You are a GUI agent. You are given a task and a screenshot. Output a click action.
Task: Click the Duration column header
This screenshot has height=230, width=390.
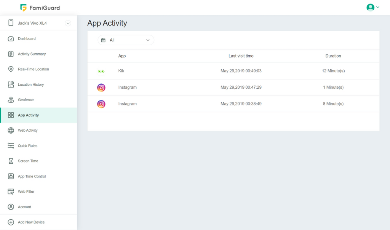pos(333,56)
